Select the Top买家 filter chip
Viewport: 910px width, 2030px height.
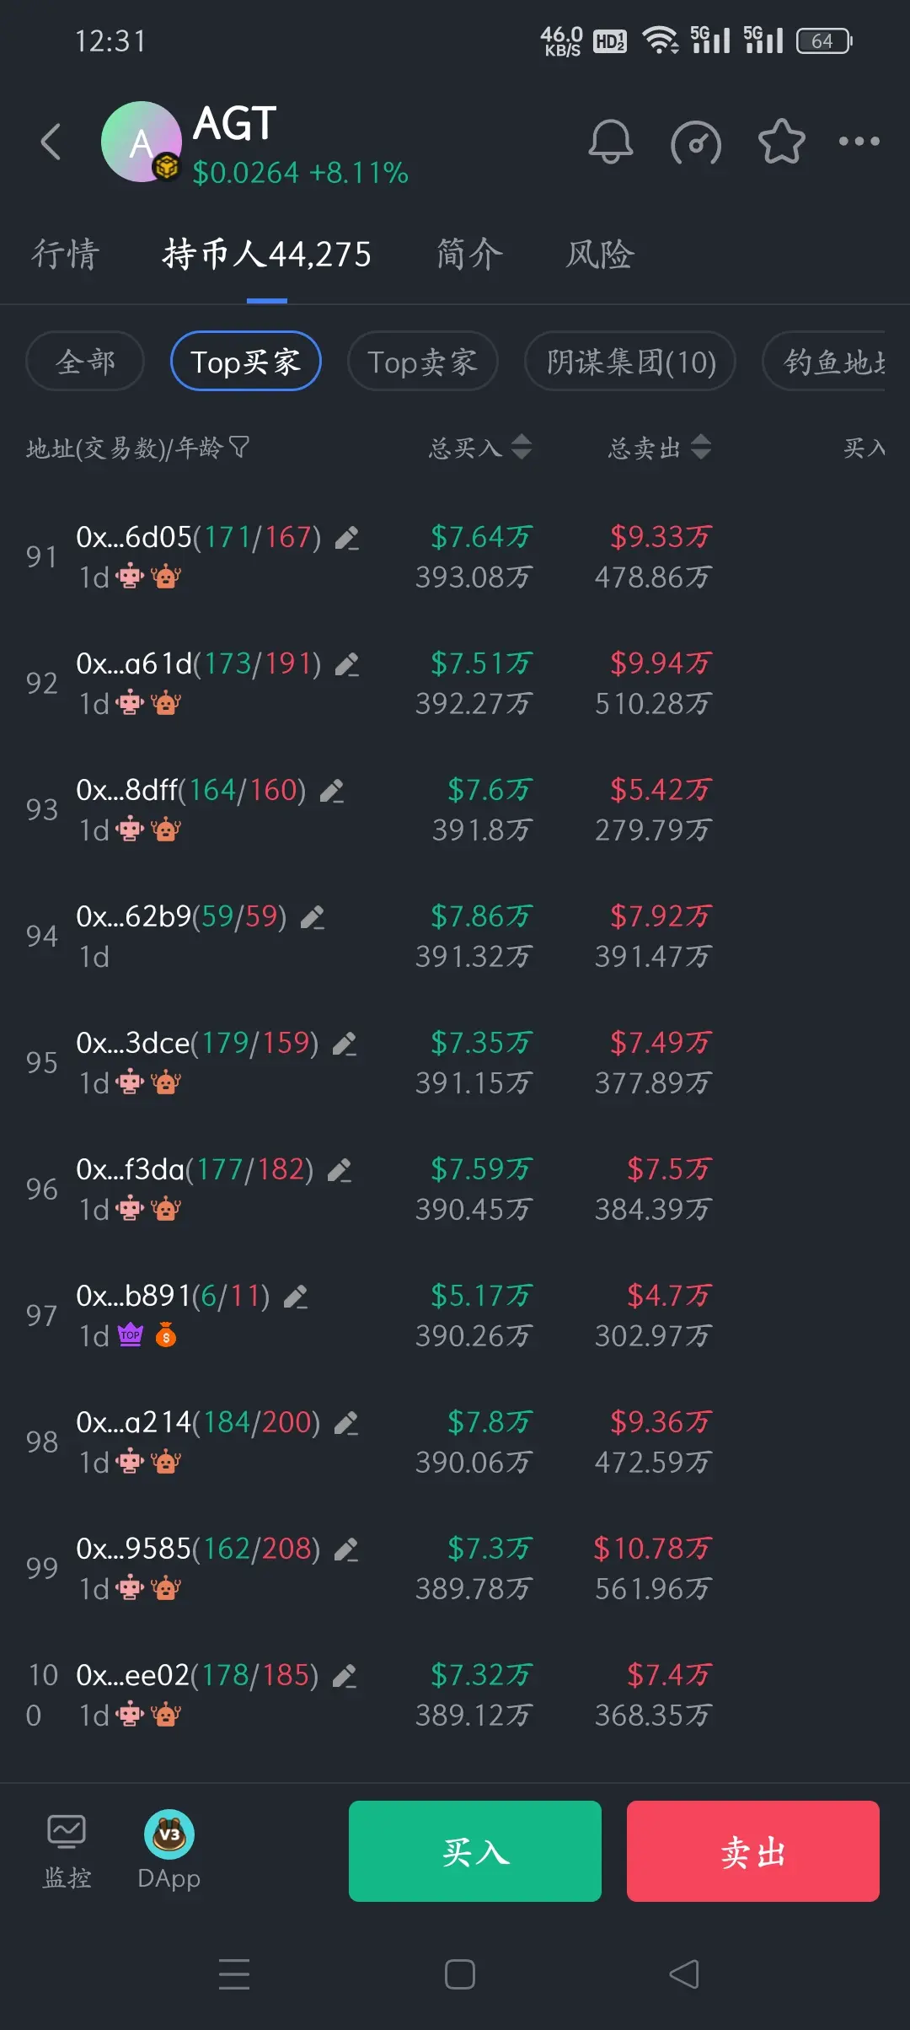click(245, 362)
